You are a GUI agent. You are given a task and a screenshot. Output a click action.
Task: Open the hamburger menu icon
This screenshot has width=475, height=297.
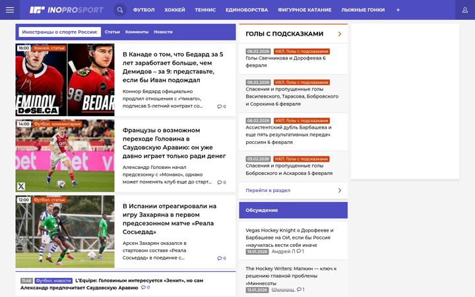(x=10, y=10)
